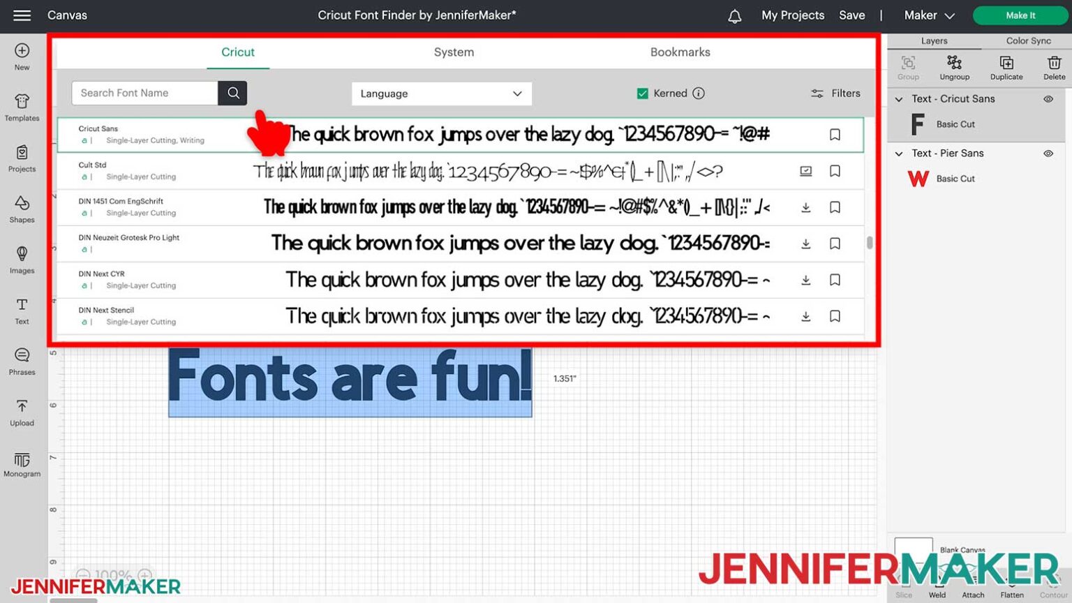Download the DIN Next CYR font
This screenshot has height=603, width=1072.
click(805, 280)
